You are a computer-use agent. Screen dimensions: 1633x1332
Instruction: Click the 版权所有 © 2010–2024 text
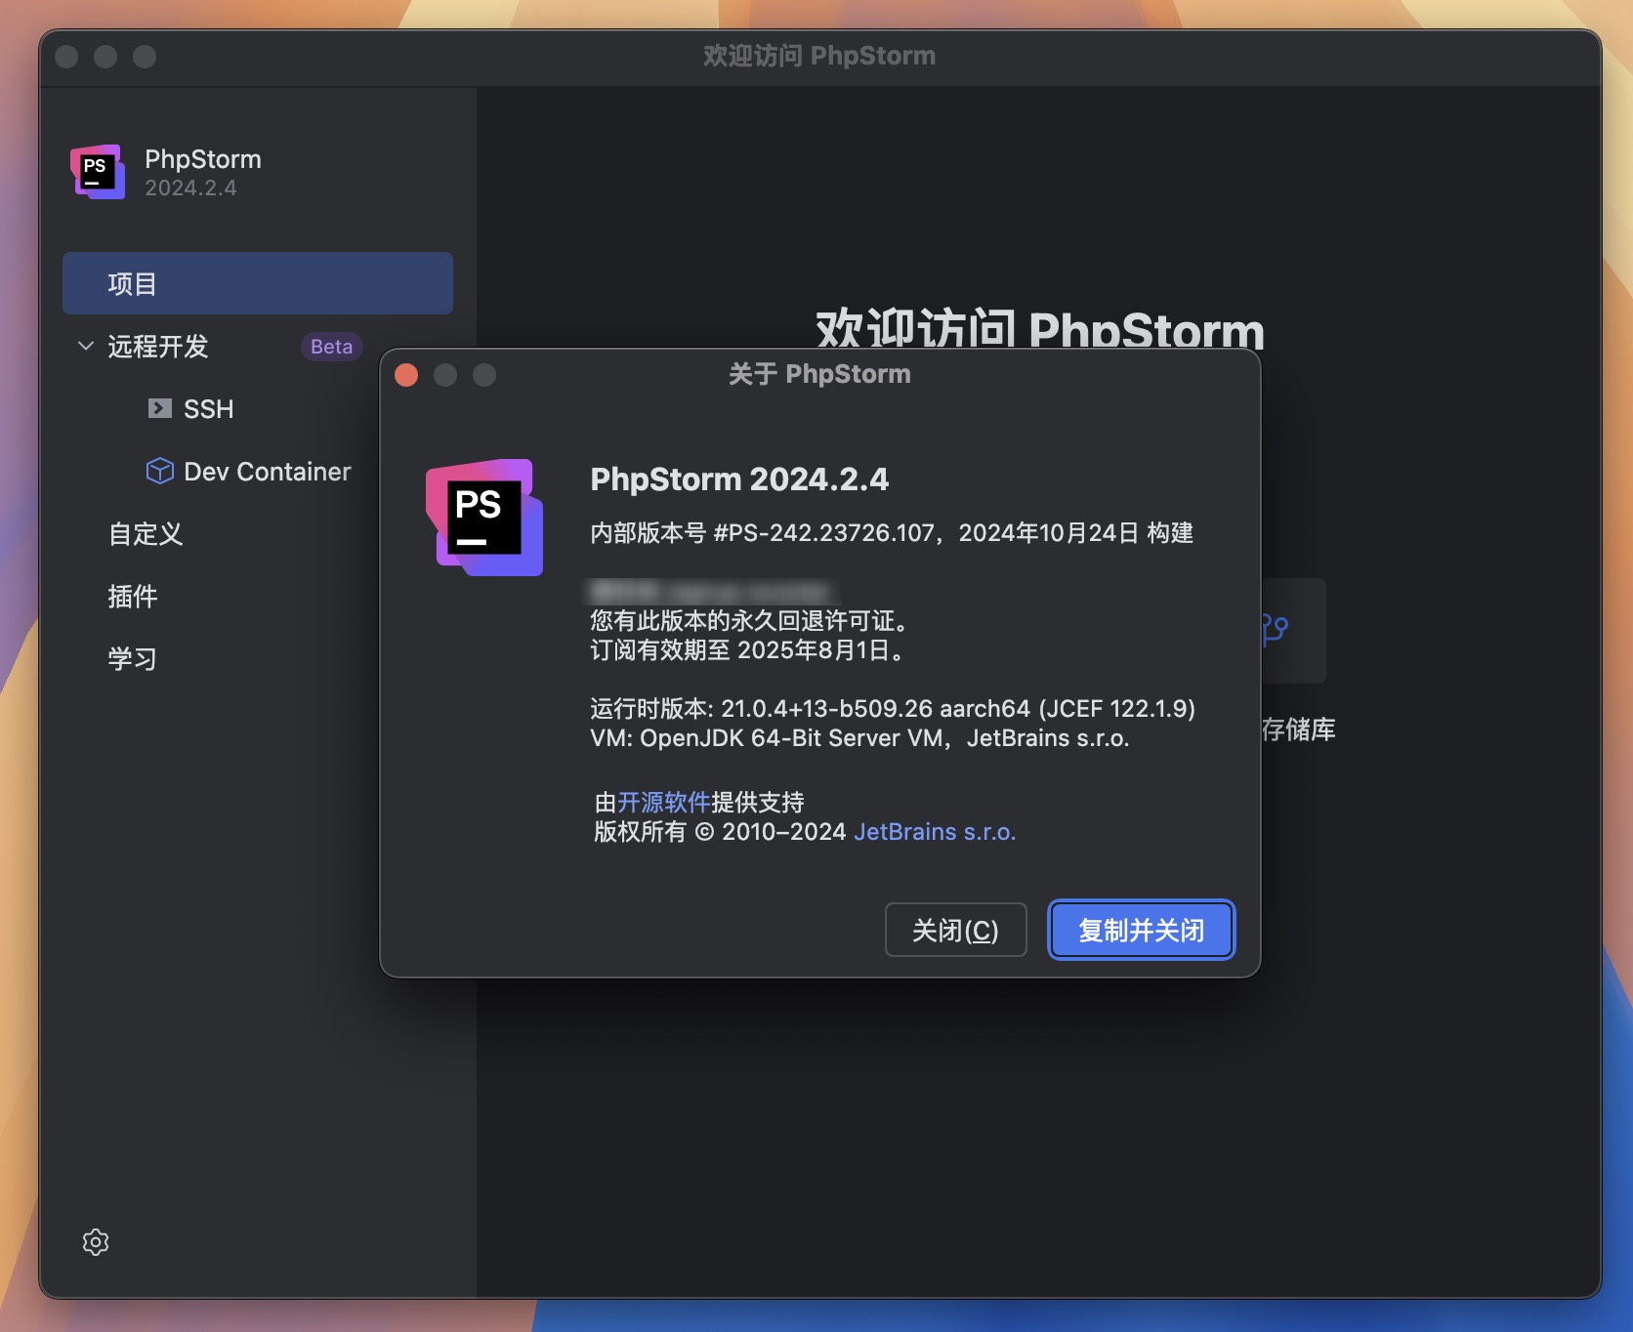click(x=720, y=831)
